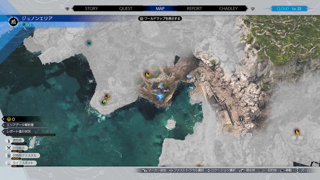The width and height of the screenshot is (320, 180).
Task: Open the QUEST tab
Action: point(126,8)
